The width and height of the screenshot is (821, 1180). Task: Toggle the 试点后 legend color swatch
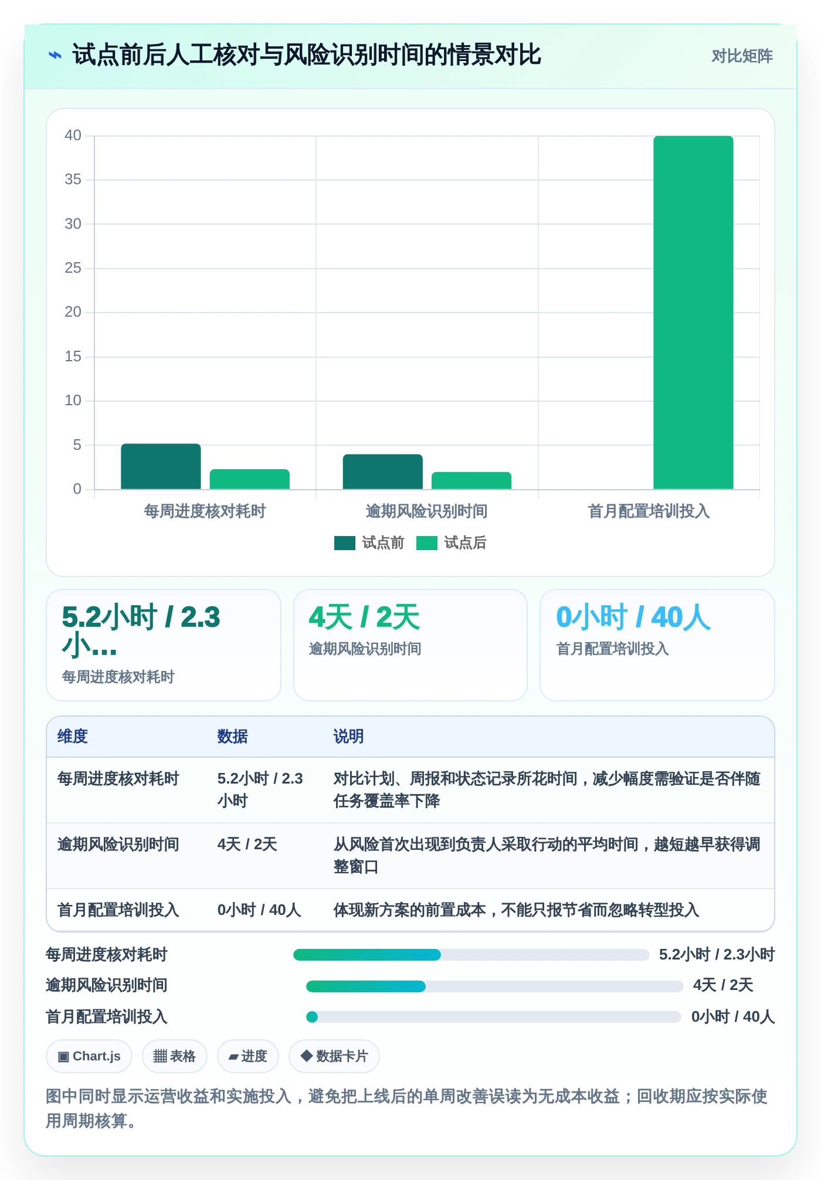(x=427, y=543)
